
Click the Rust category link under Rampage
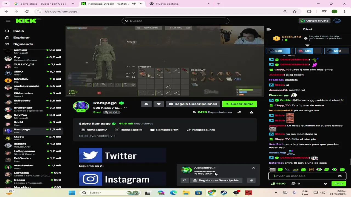click(97, 112)
